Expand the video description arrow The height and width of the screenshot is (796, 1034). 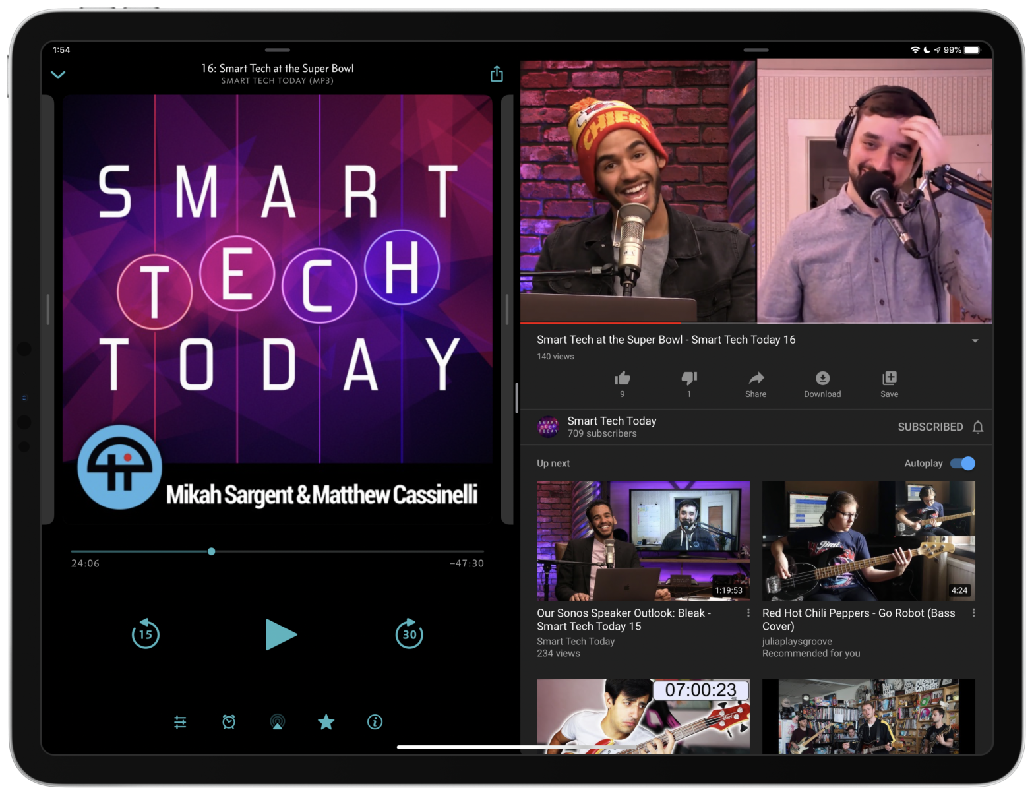(x=975, y=341)
